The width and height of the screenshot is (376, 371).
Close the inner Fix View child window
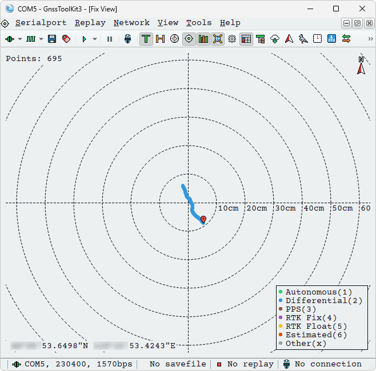pos(369,23)
